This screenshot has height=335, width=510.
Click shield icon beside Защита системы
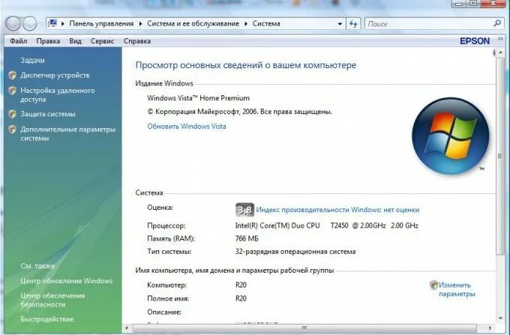coord(12,114)
